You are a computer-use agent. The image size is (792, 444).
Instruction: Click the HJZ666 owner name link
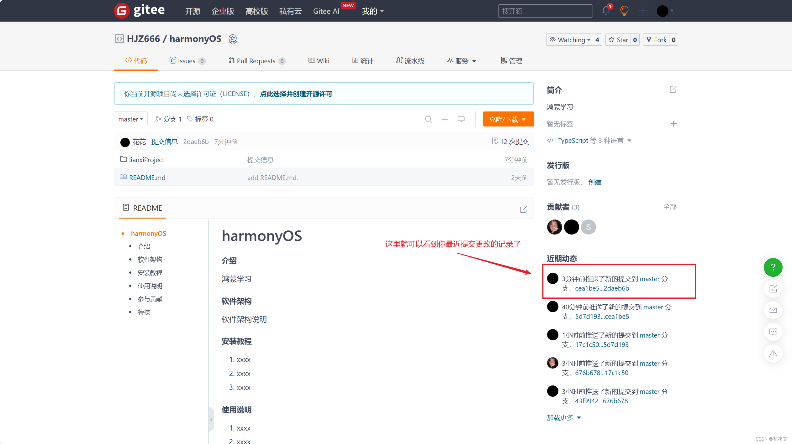[x=143, y=39]
